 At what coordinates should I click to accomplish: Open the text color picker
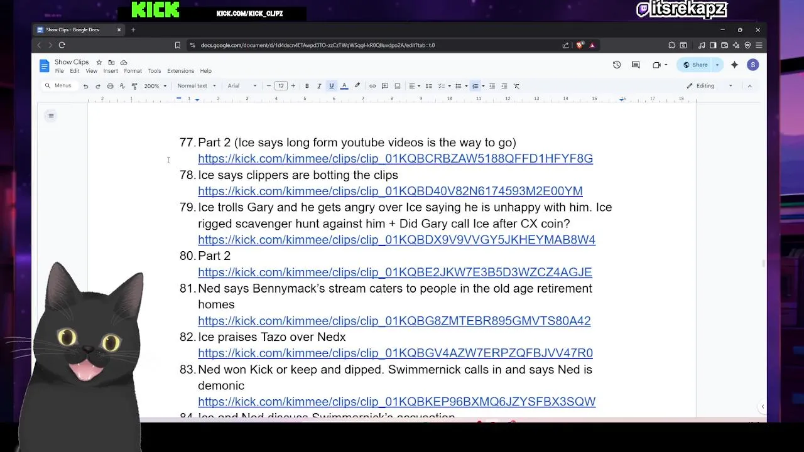click(344, 86)
